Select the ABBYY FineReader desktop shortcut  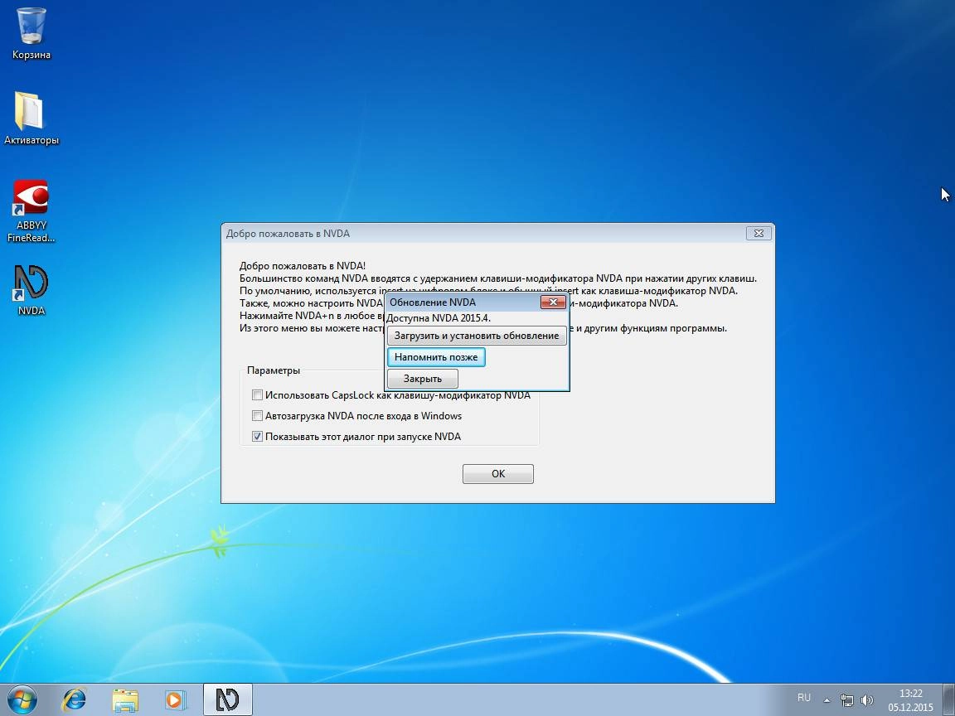coord(31,210)
